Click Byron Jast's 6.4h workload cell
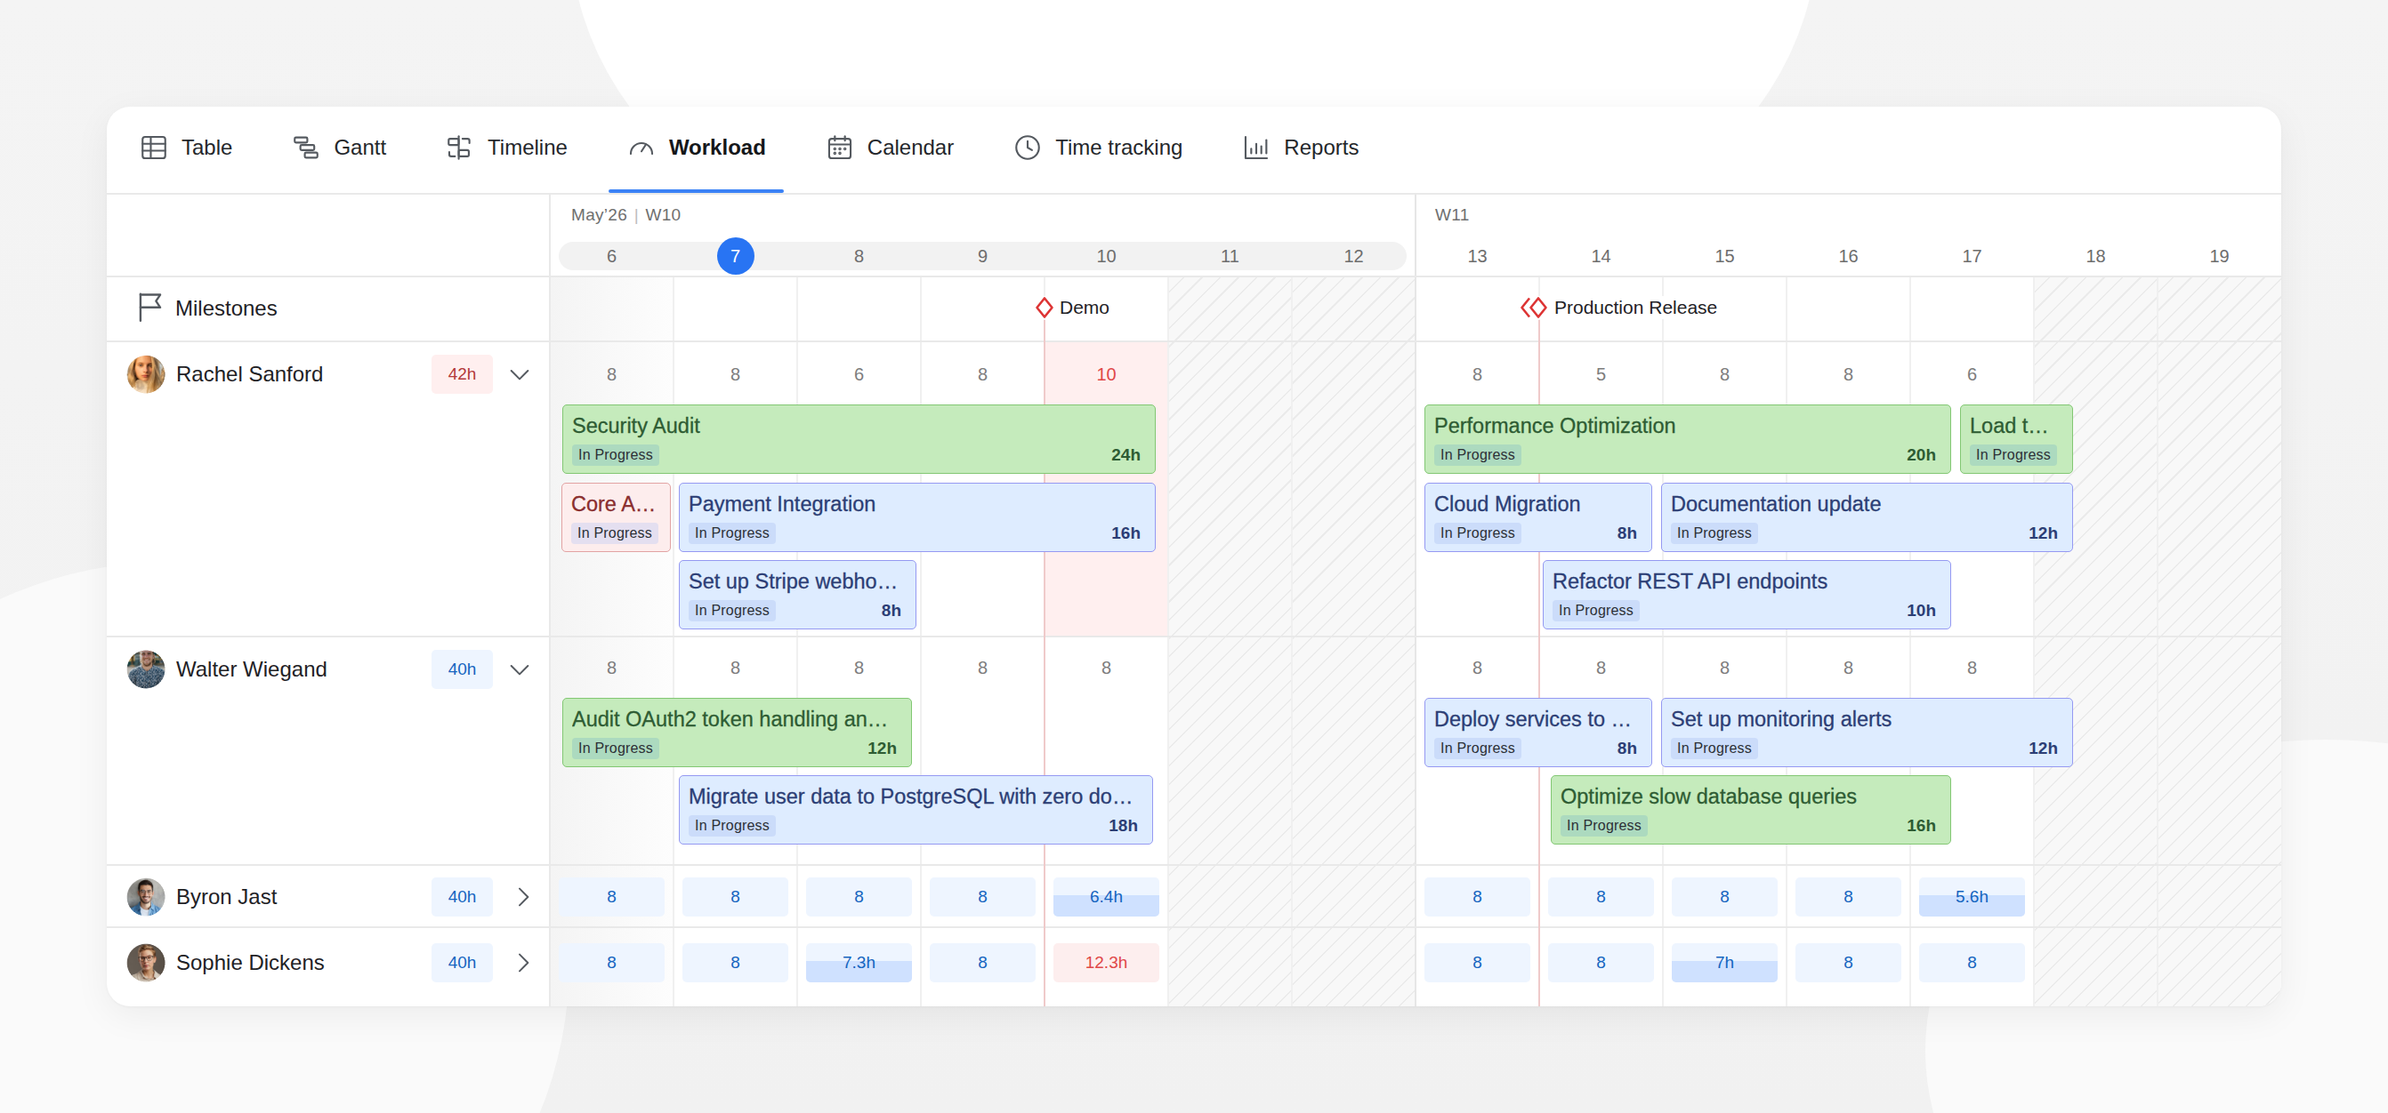 [x=1106, y=897]
